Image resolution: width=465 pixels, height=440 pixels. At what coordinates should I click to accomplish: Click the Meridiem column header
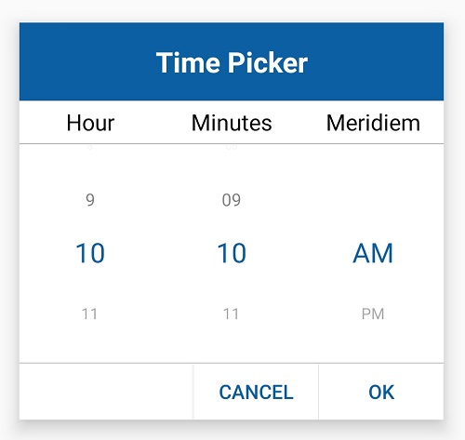(x=373, y=123)
